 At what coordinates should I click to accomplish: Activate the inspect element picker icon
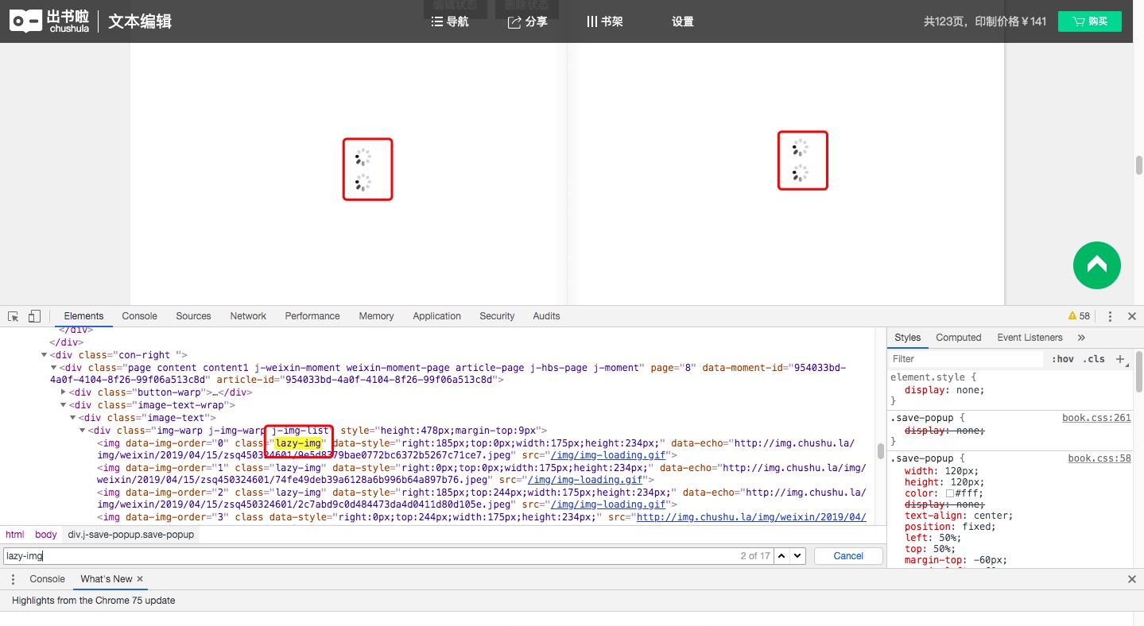[14, 316]
